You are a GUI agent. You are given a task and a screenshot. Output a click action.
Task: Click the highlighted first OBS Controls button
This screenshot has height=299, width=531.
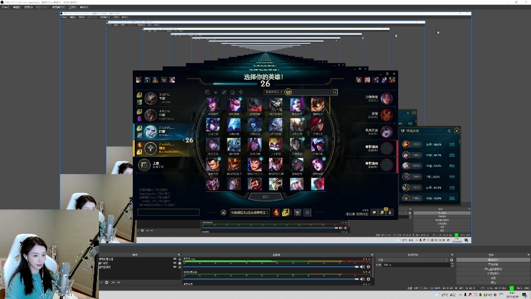pos(493,260)
